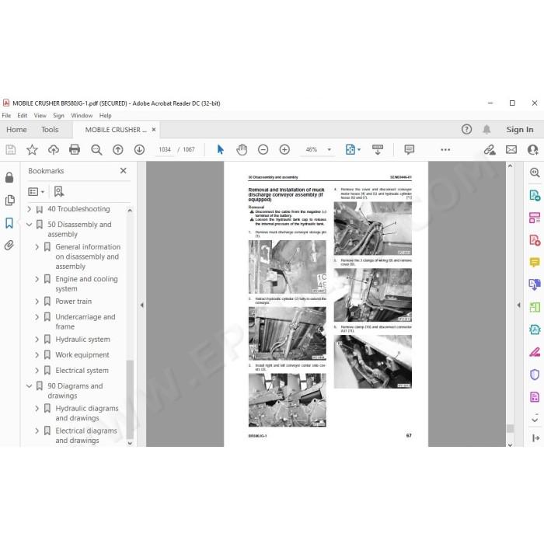Expand the Power train bookmark
The height and width of the screenshot is (544, 544).
point(37,302)
